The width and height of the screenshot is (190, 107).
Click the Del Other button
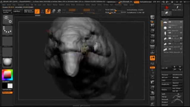(178, 88)
